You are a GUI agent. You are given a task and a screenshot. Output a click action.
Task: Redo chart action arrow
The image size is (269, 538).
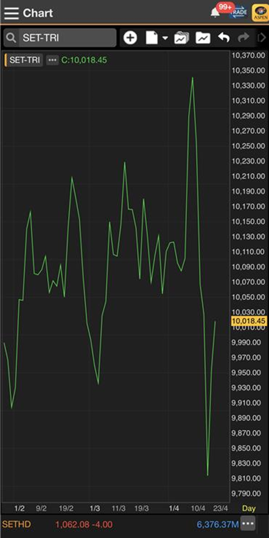pyautogui.click(x=243, y=38)
